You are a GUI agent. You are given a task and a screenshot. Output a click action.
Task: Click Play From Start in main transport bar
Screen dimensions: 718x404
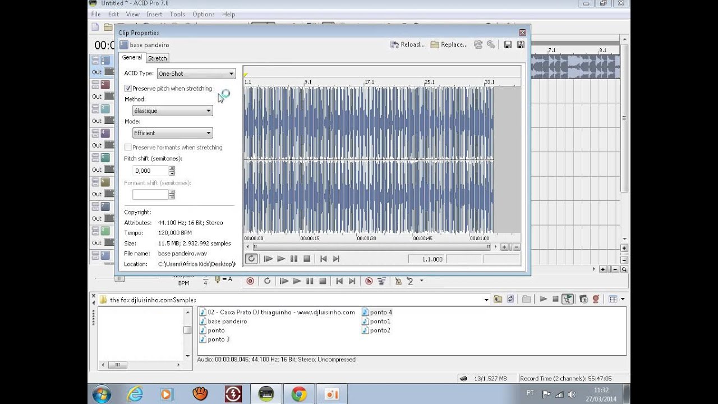tap(284, 281)
